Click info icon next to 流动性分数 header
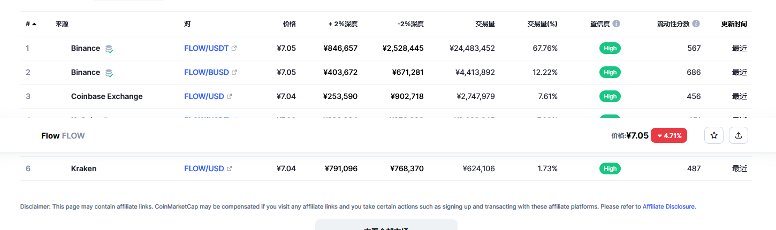Screen dimensions: 776x230 coord(696,24)
